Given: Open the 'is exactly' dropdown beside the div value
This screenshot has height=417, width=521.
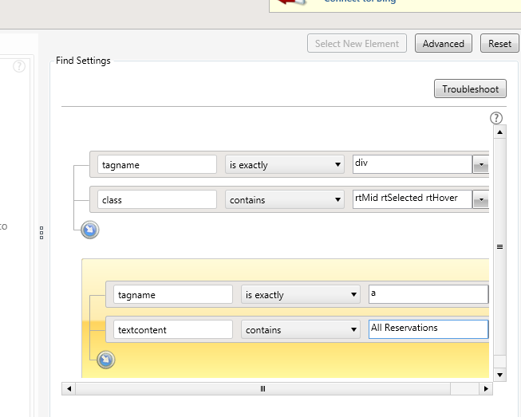Looking at the screenshot, I should 284,165.
